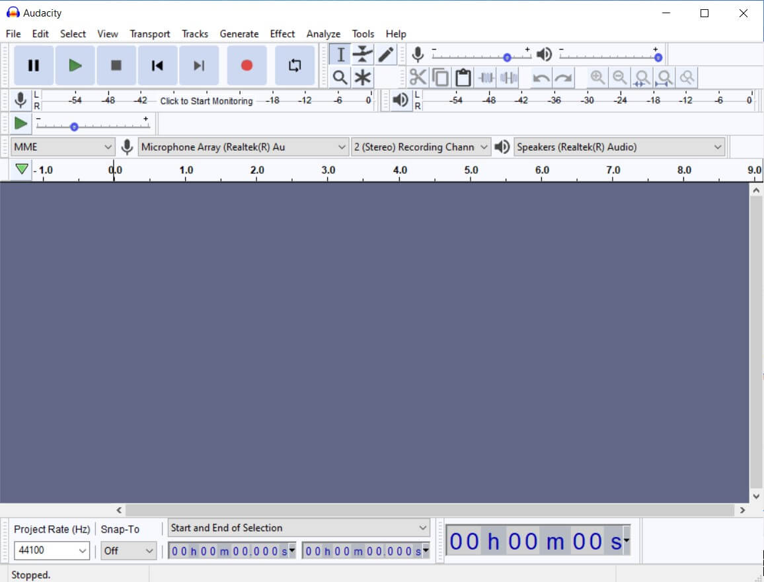Viewport: 764px width, 582px height.
Task: Toggle the Pause button
Action: pyautogui.click(x=34, y=65)
